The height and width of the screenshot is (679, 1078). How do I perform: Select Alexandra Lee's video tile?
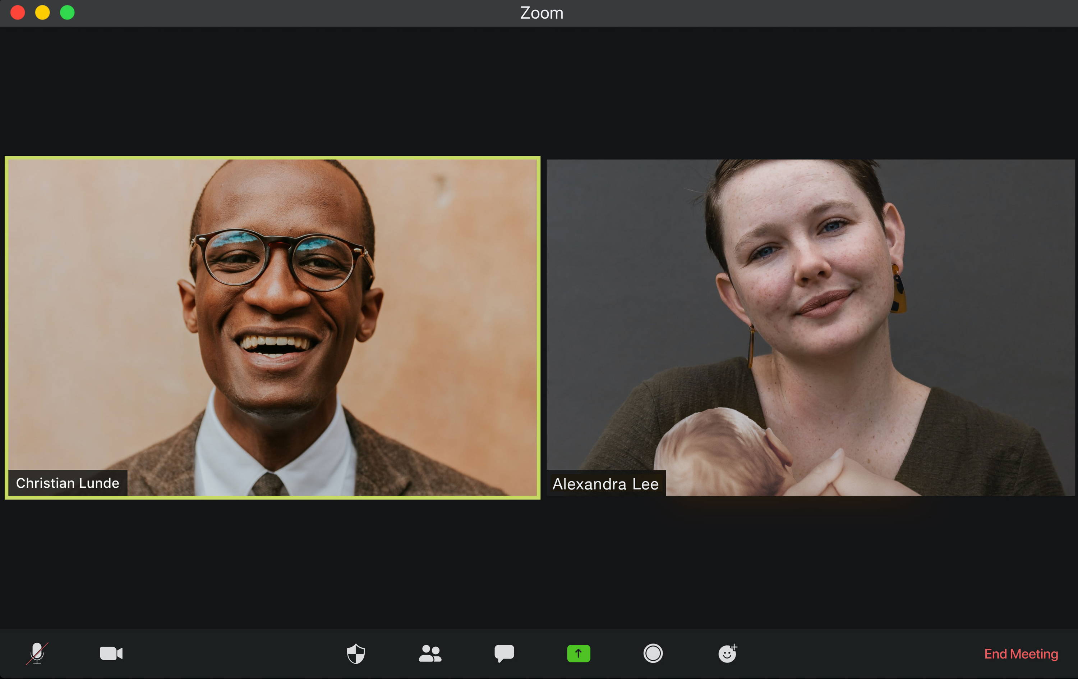(x=811, y=328)
